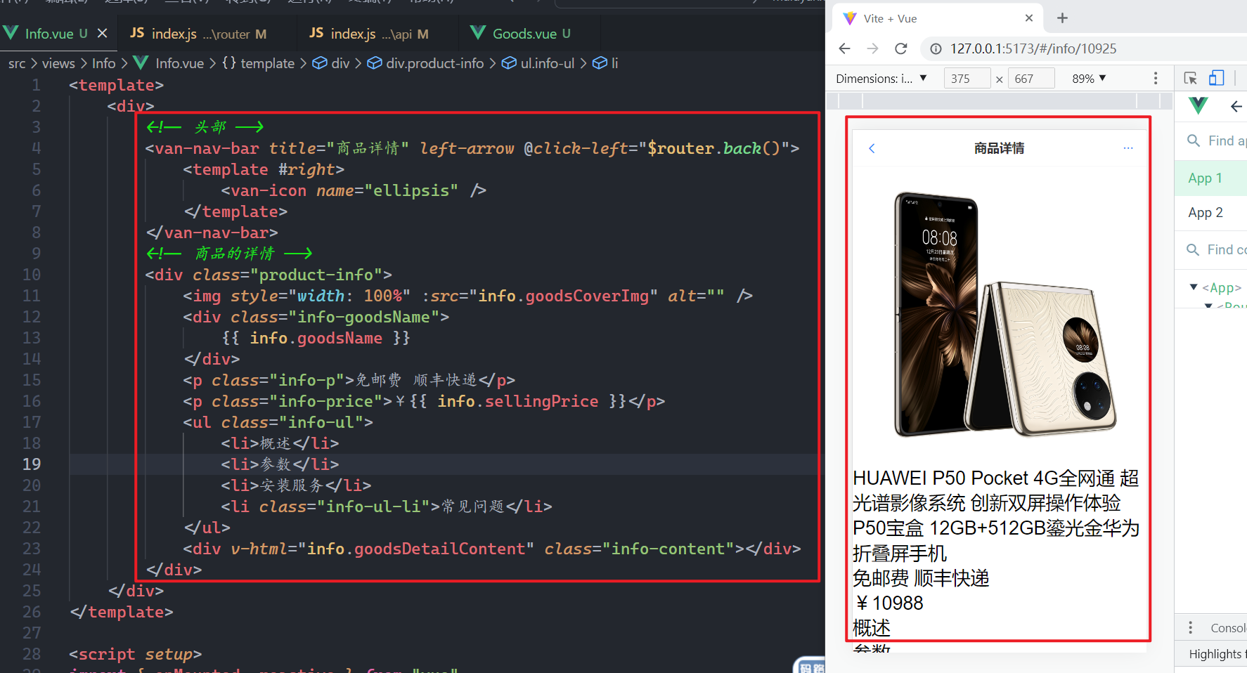Image resolution: width=1247 pixels, height=673 pixels.
Task: Go forward in the browser
Action: click(x=873, y=48)
